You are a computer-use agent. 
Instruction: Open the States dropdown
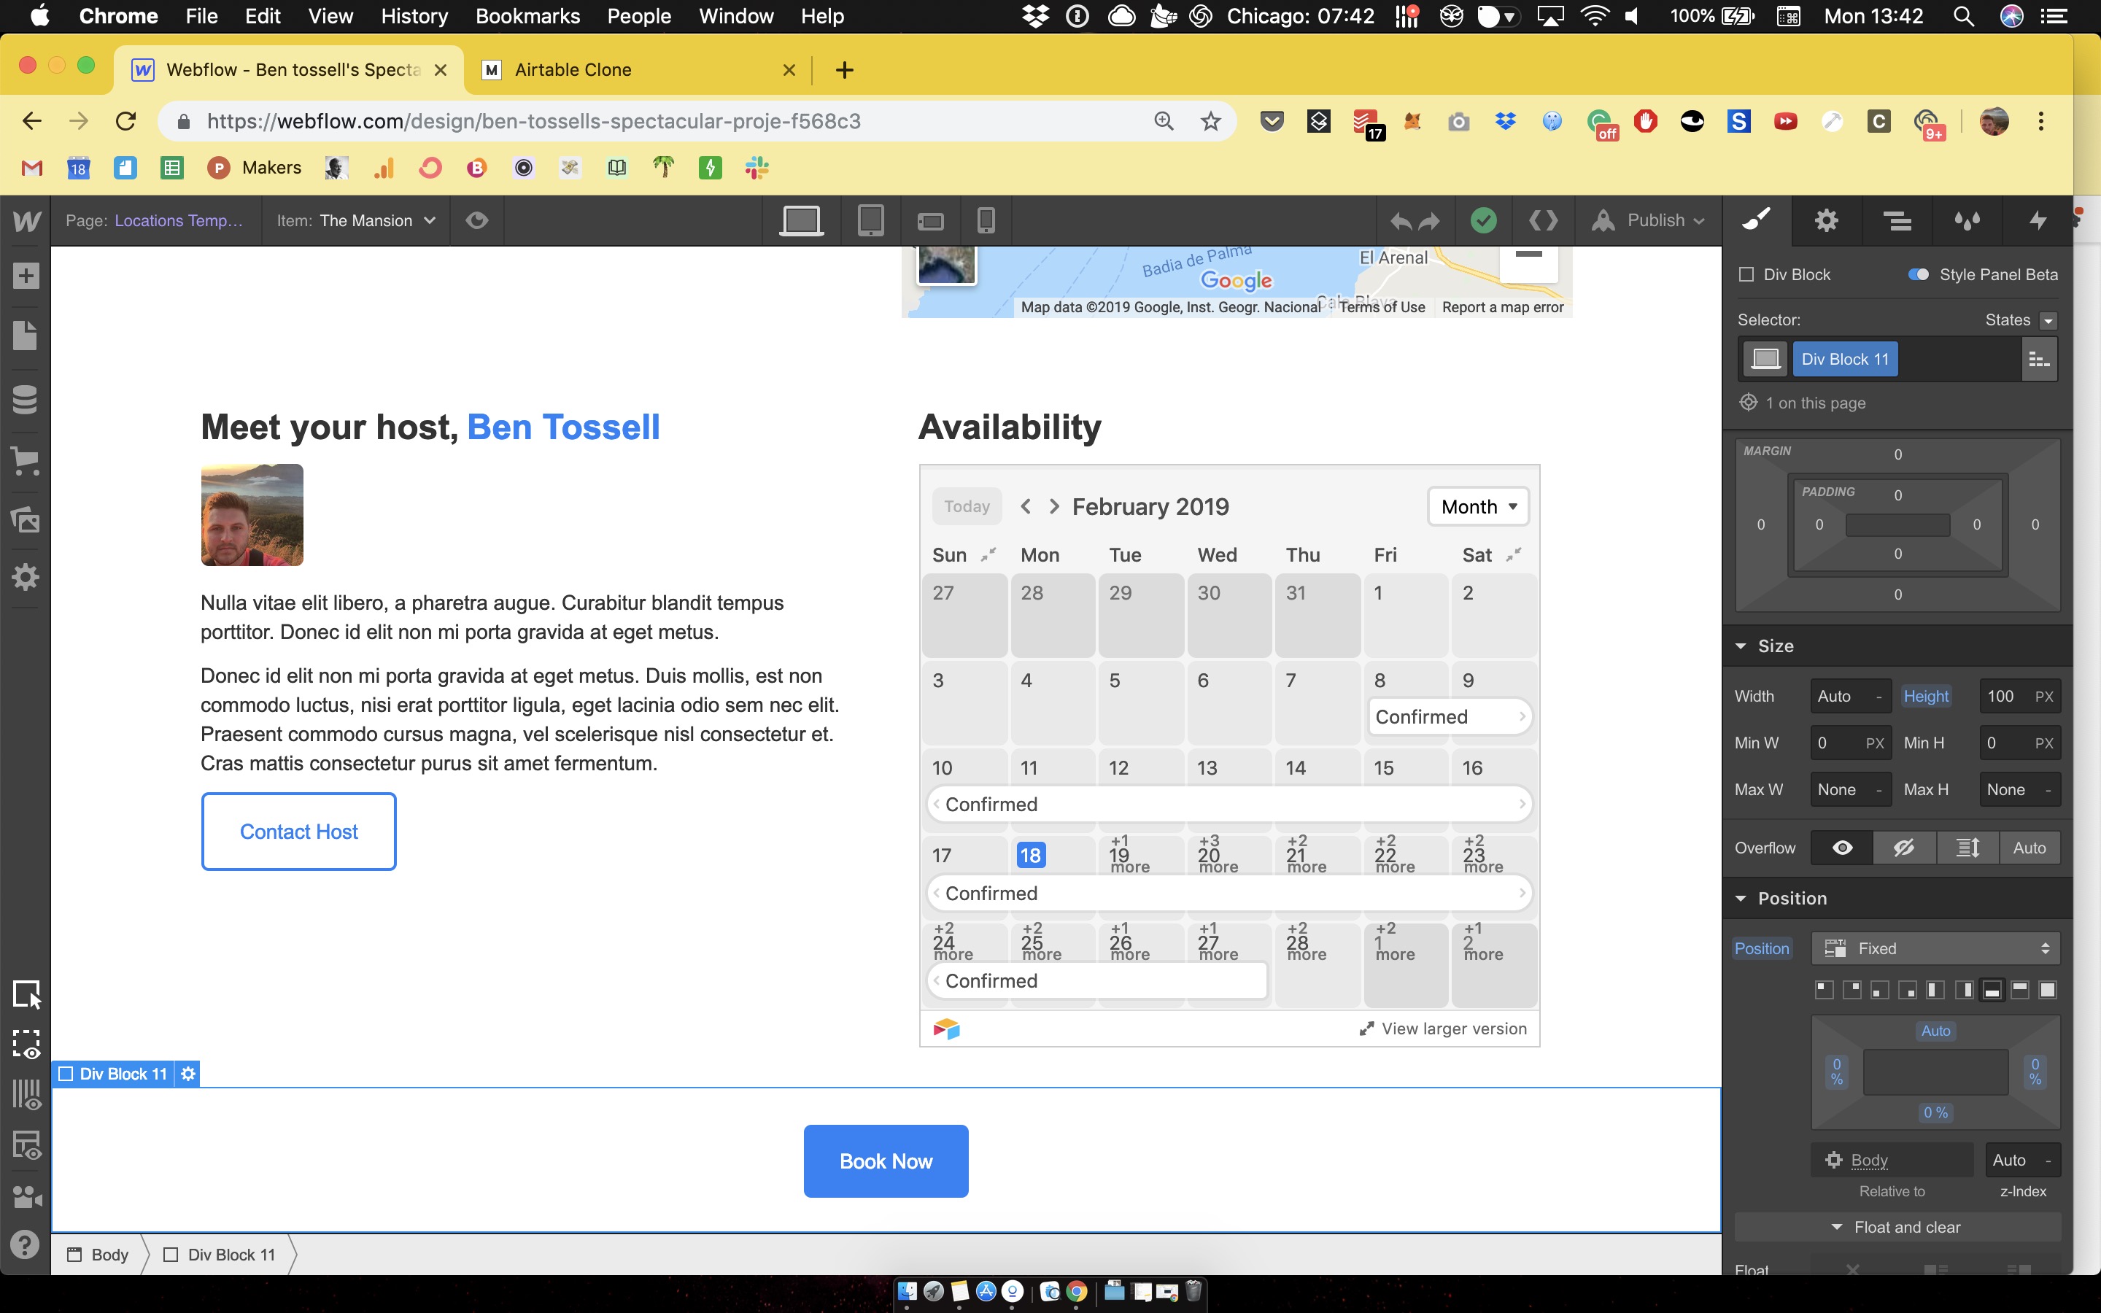(x=2047, y=320)
